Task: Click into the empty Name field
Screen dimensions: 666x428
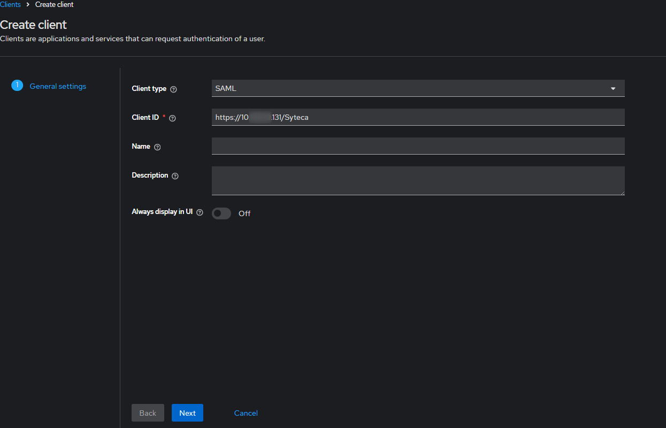Action: click(x=417, y=146)
